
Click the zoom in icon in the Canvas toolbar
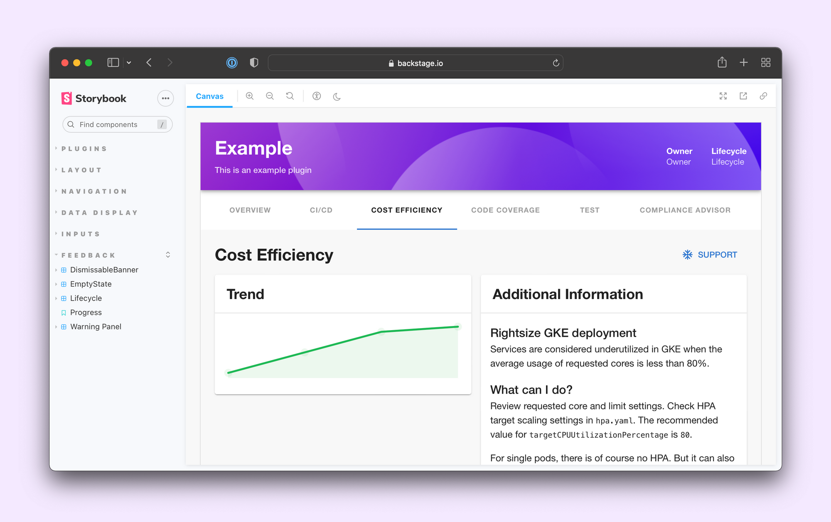[x=250, y=96]
